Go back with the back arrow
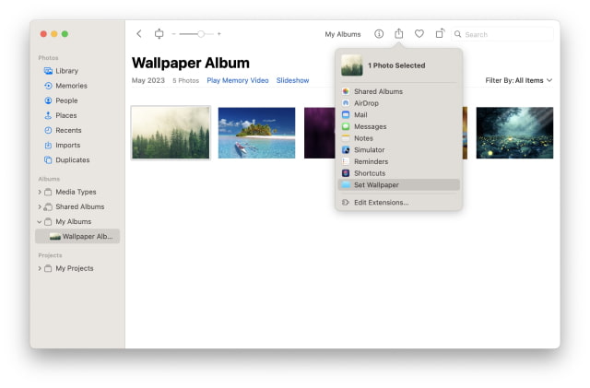 [139, 34]
